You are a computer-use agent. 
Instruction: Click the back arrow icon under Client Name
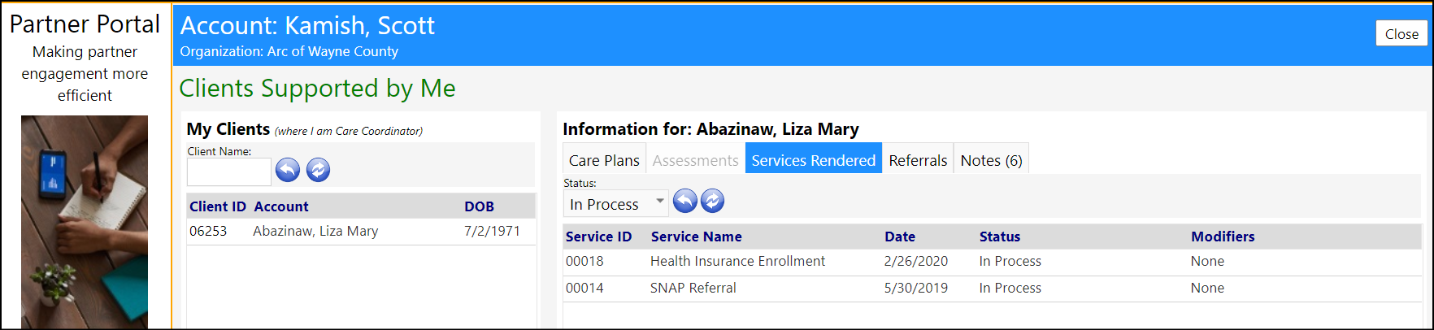[x=288, y=170]
